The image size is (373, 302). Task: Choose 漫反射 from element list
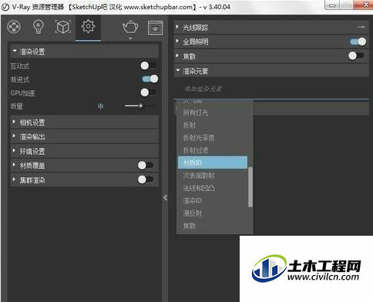click(213, 213)
